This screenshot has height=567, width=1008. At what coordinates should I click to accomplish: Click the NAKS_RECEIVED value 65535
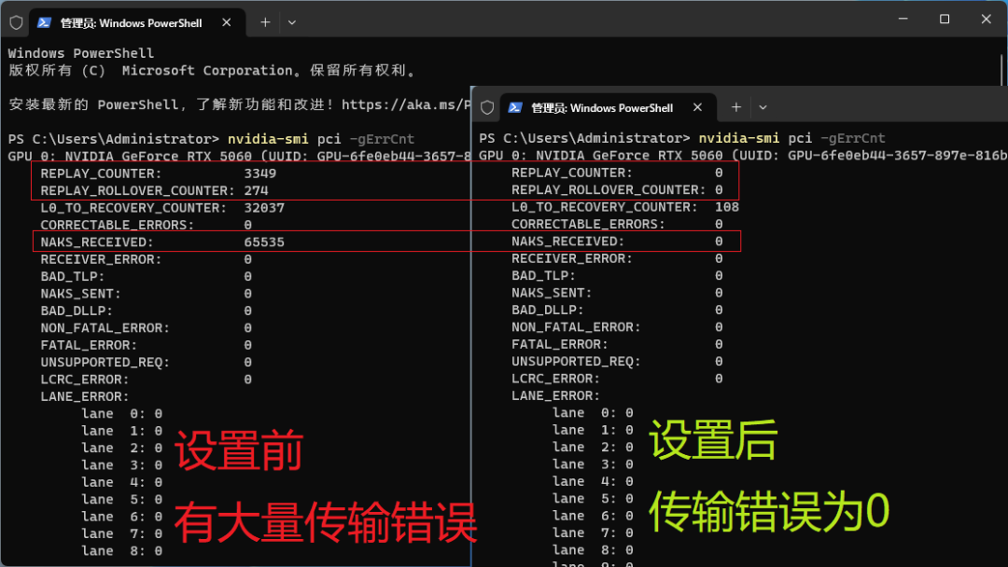[x=264, y=242]
